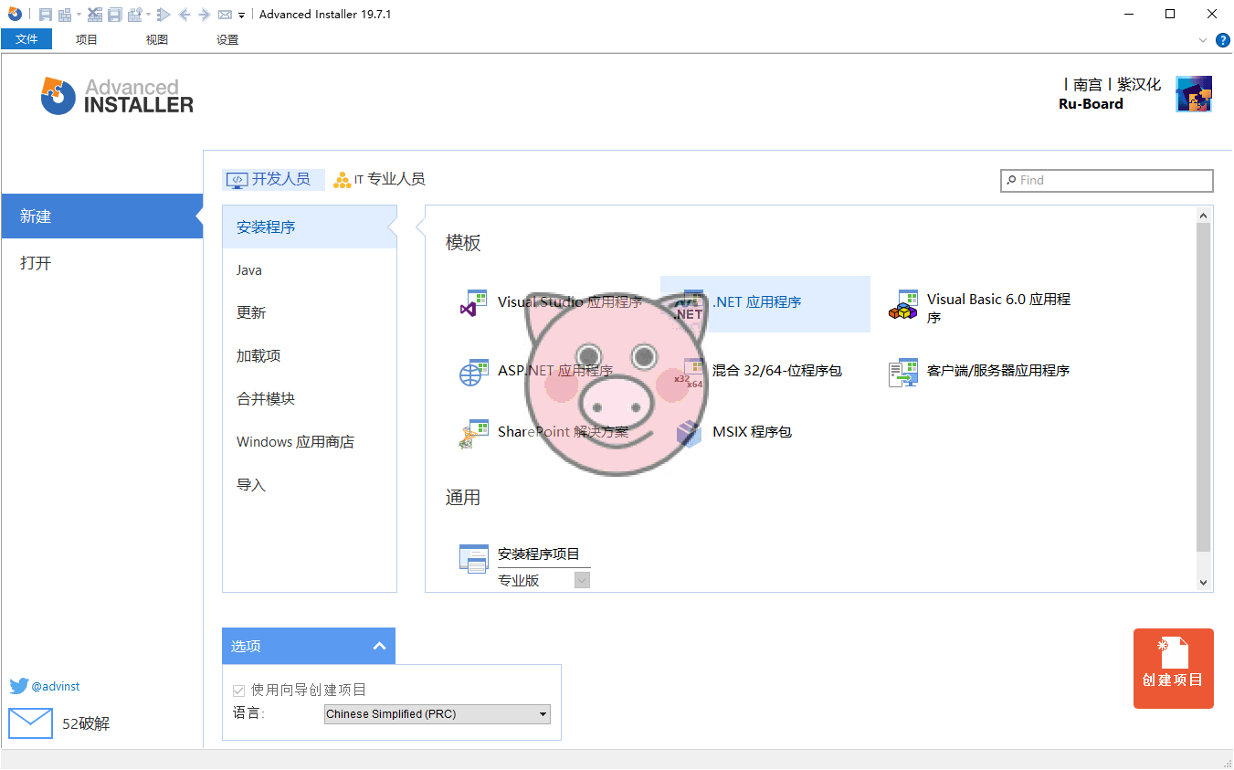
Task: Choose the MSIX 程序包 template icon
Action: (689, 433)
